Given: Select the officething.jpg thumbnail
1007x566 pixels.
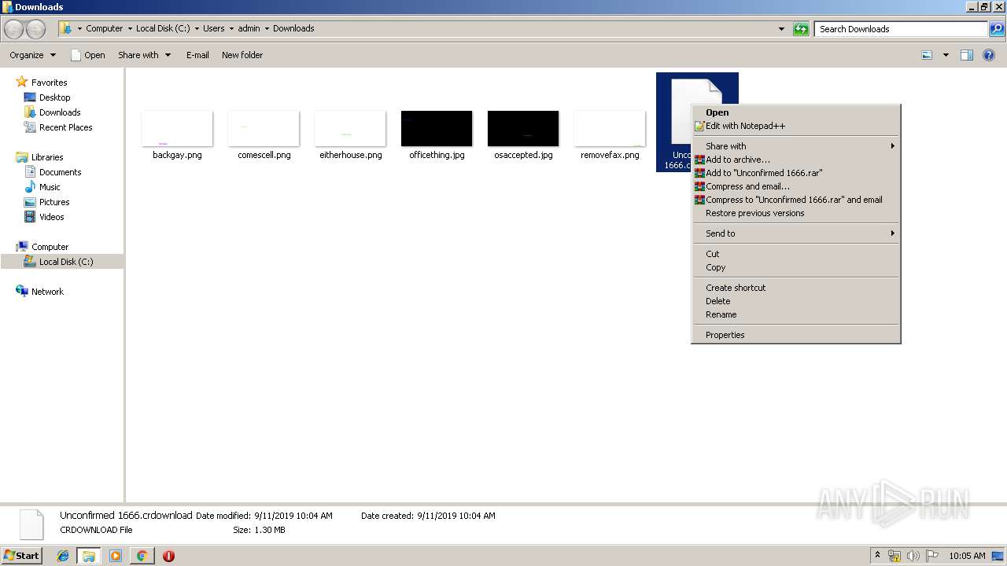Looking at the screenshot, I should [437, 128].
